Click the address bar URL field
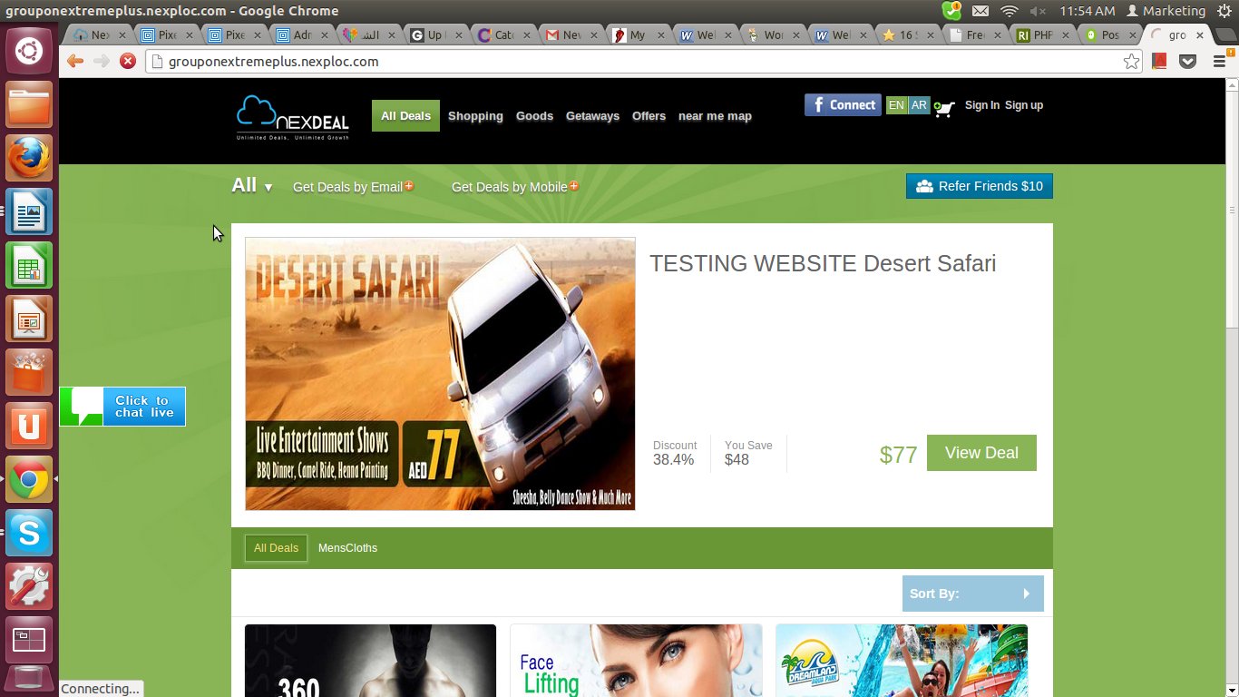This screenshot has height=697, width=1239. click(635, 62)
